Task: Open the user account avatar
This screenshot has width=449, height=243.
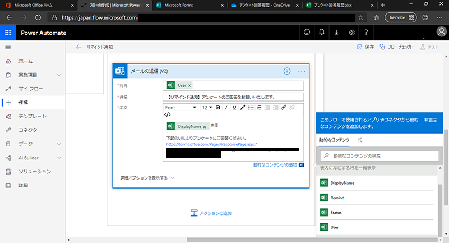Action: (x=441, y=31)
